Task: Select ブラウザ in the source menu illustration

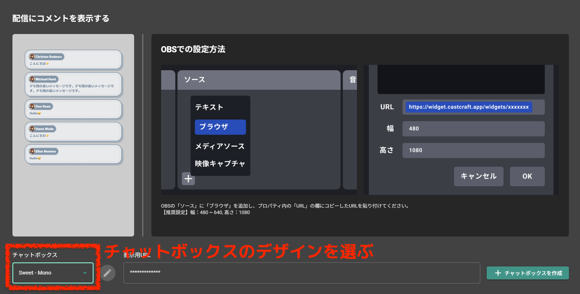Action: [x=220, y=127]
